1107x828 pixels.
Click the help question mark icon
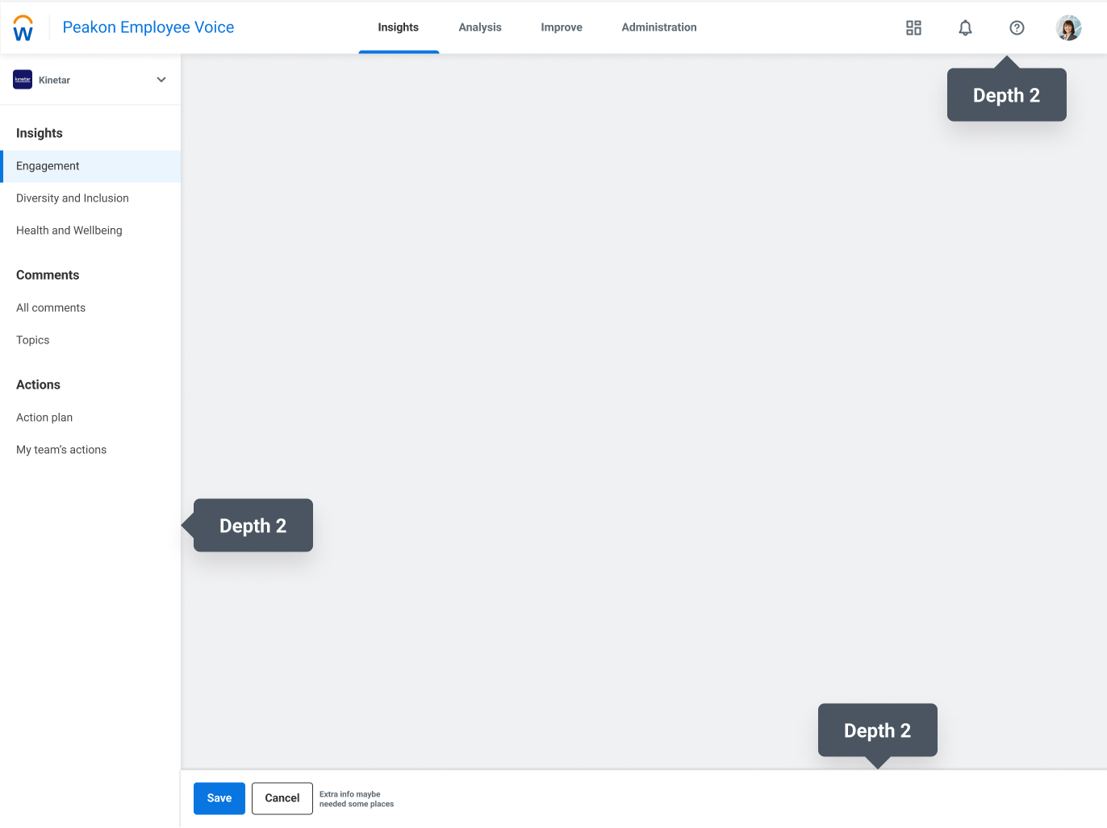tap(1017, 28)
